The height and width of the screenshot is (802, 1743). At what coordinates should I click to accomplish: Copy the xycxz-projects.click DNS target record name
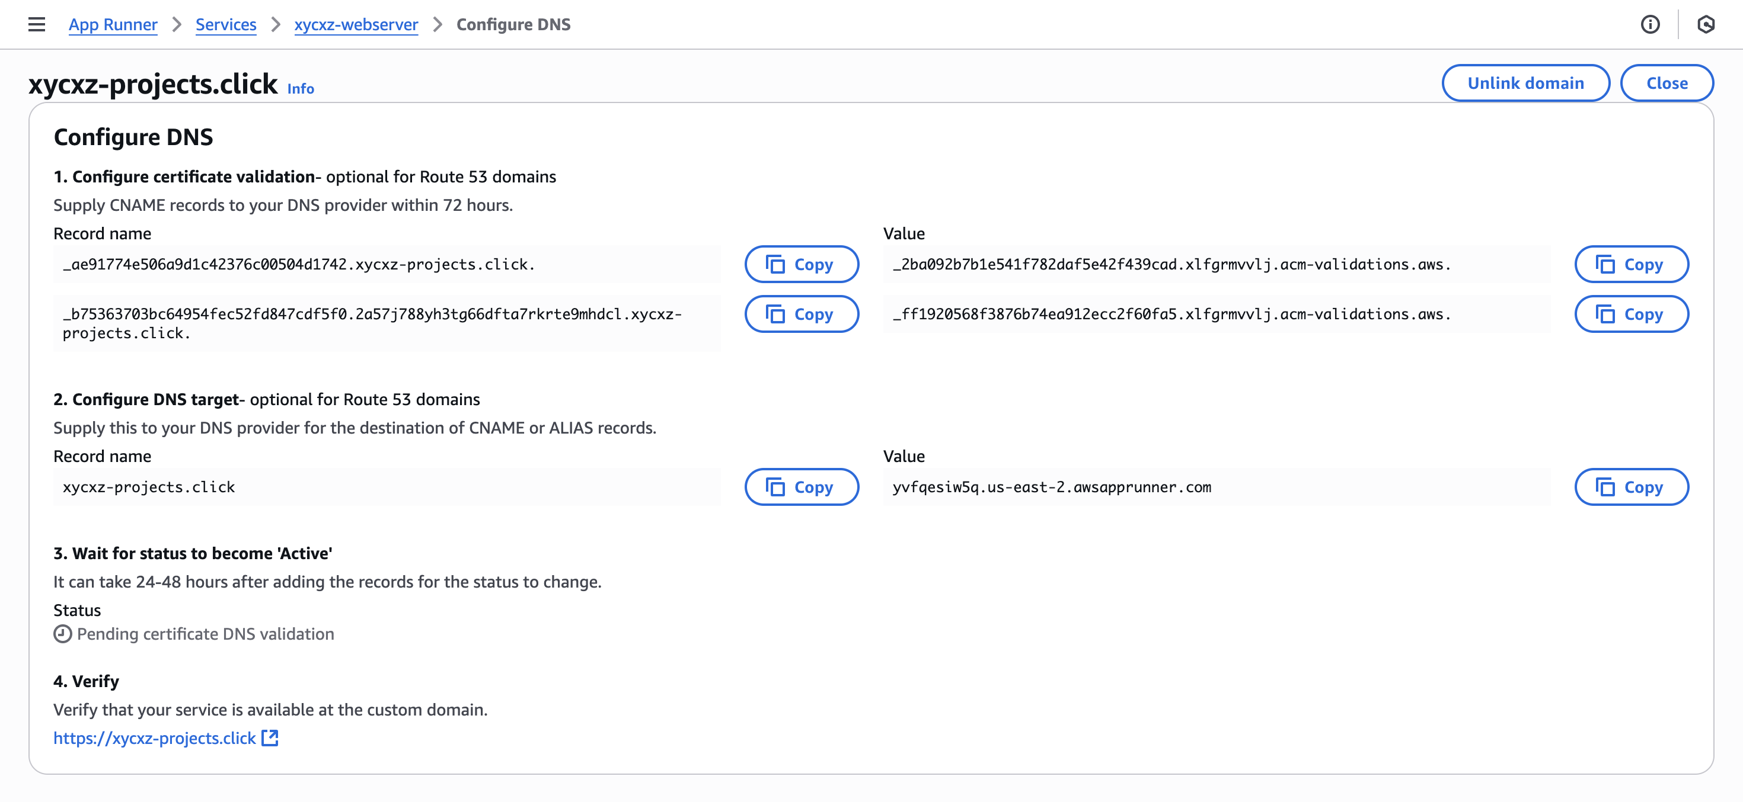[801, 487]
